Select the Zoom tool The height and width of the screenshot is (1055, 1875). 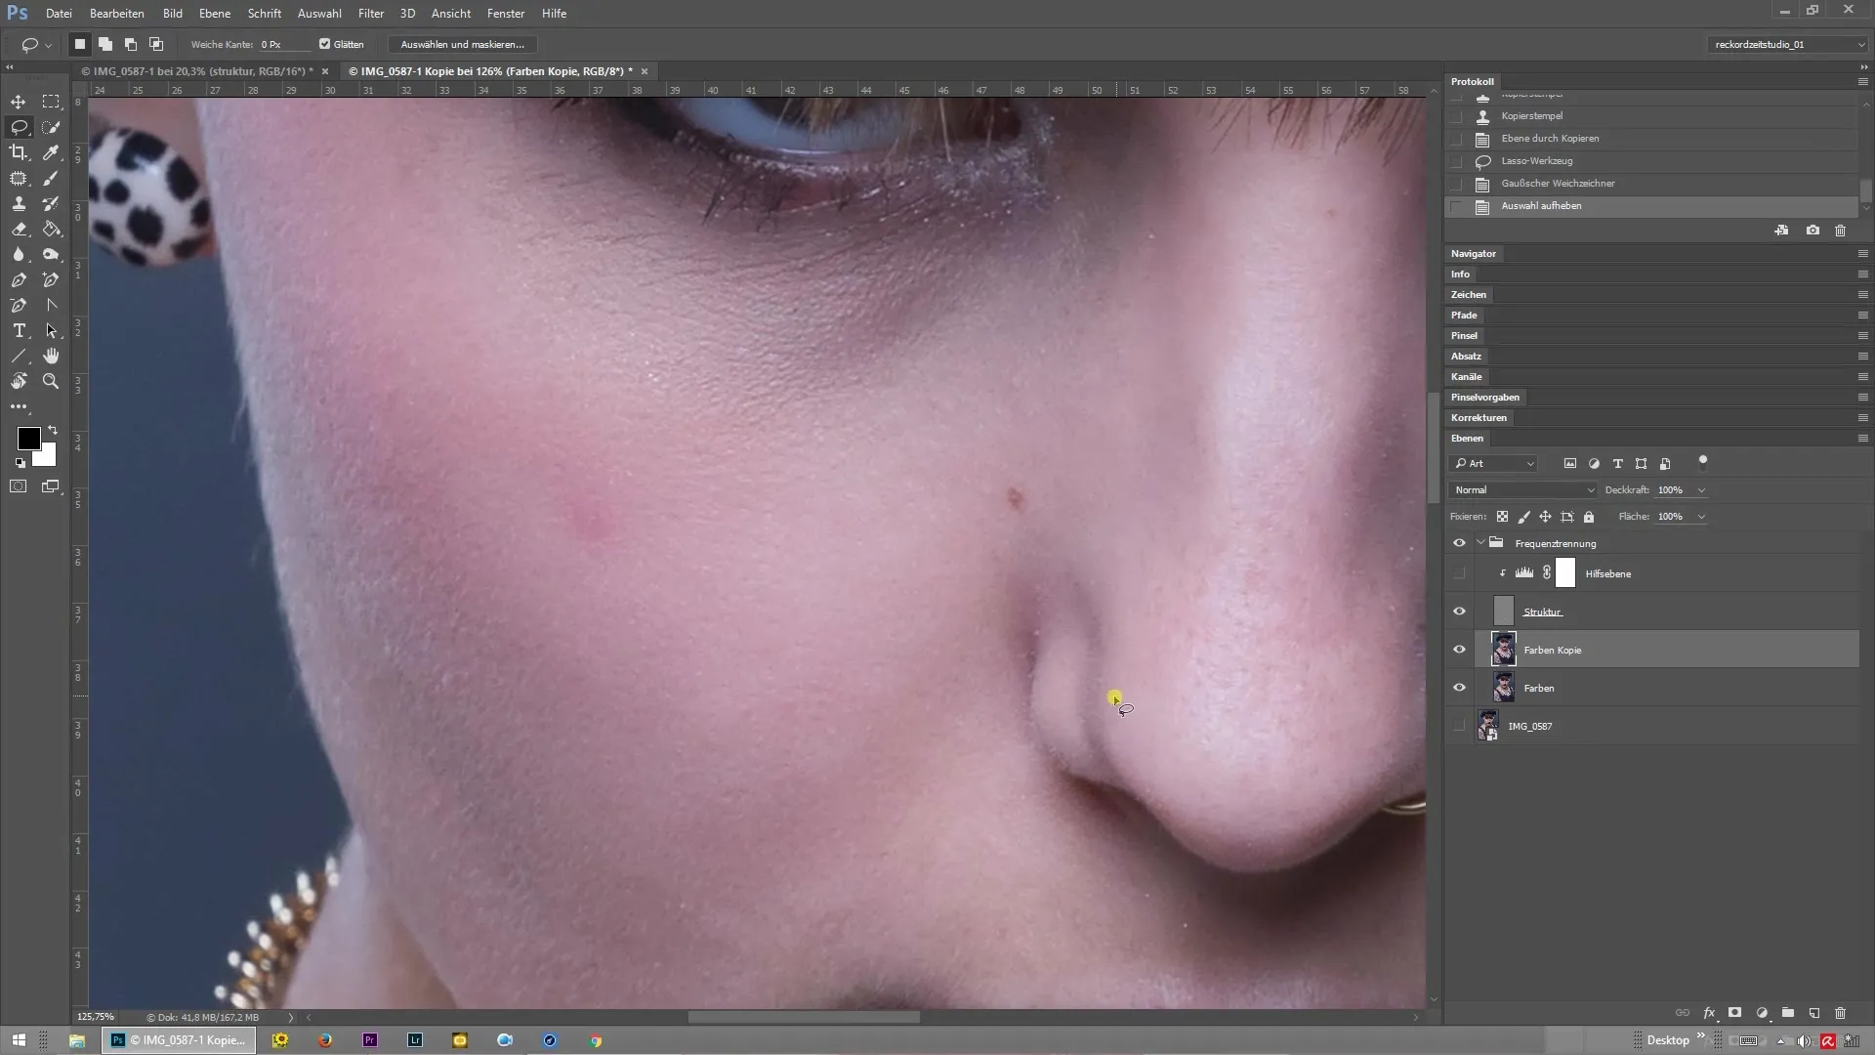click(51, 381)
